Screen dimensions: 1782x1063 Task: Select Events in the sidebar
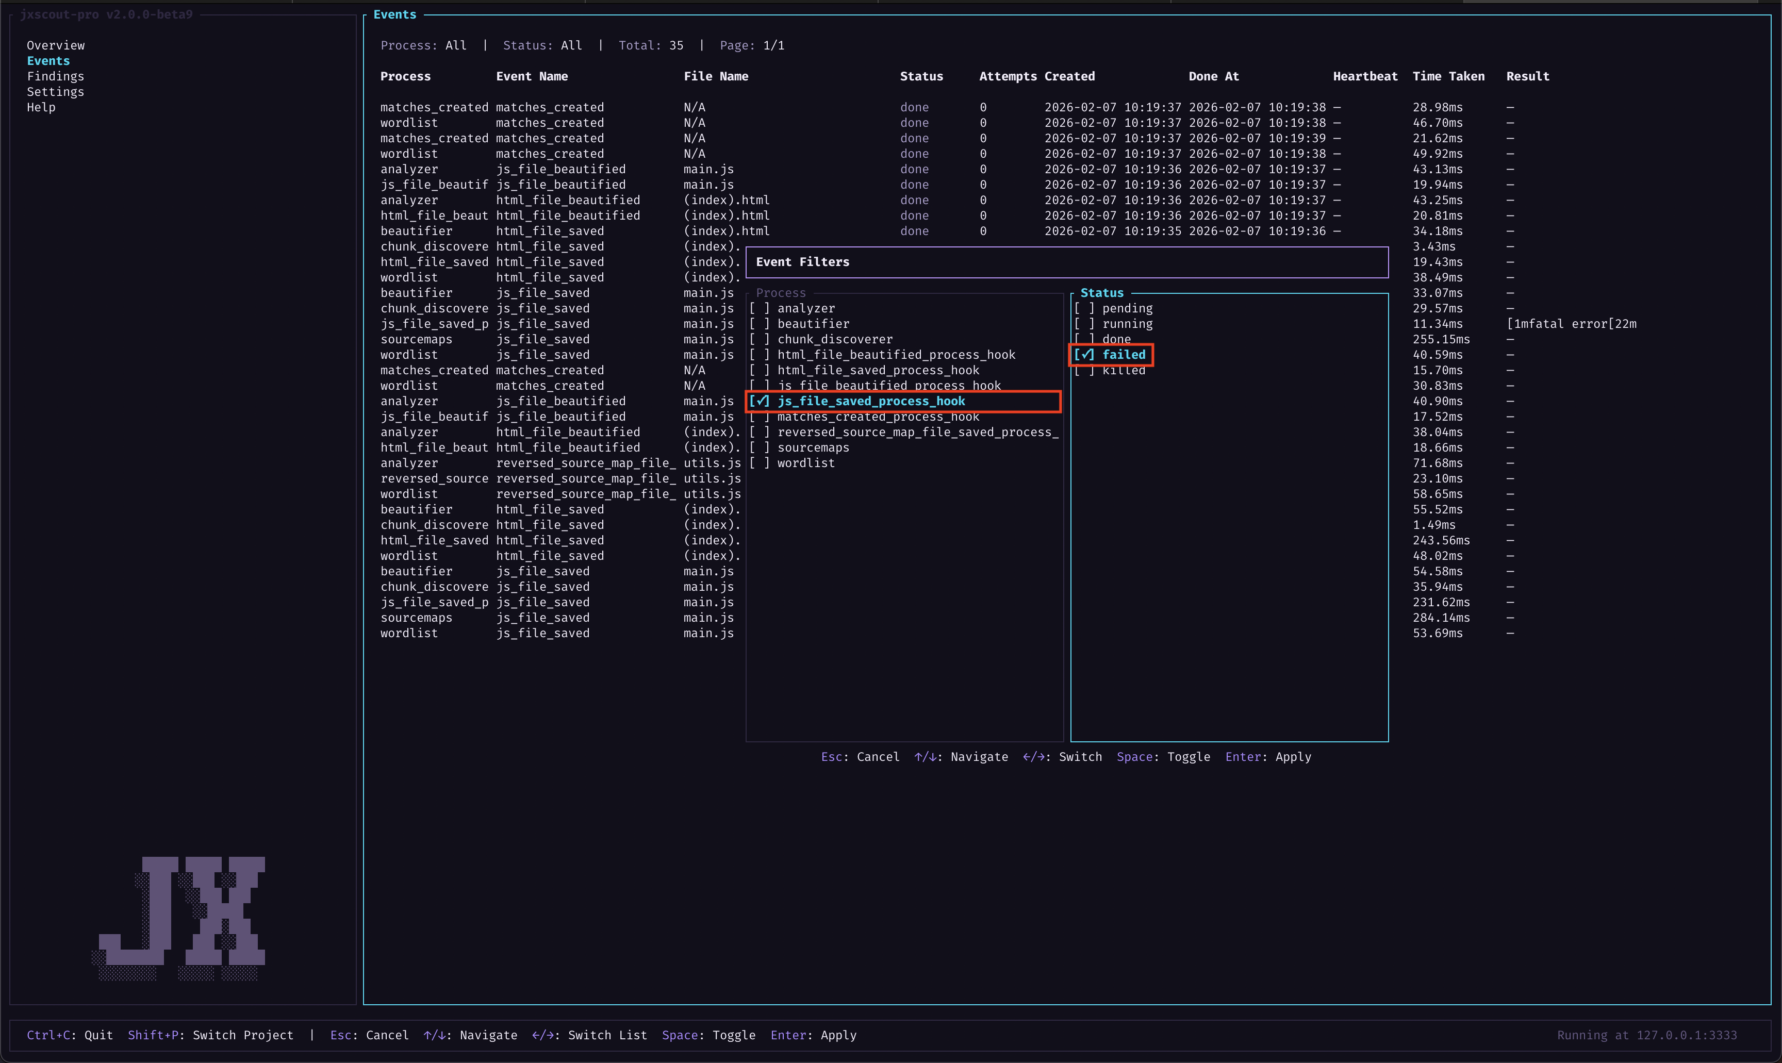click(x=48, y=61)
